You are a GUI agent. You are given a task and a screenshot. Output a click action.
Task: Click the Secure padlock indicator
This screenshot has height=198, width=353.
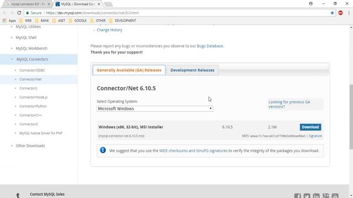[27, 13]
